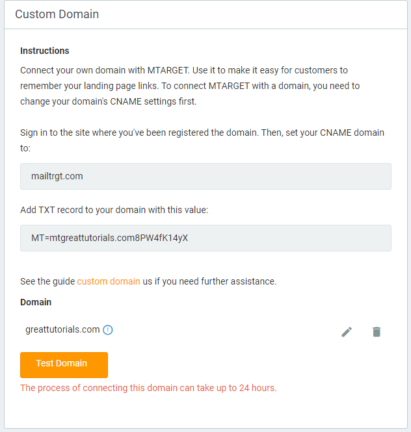Click the MT=mtgreattutorials TXT record value field
Viewport: 411px width, 432px height.
pos(205,238)
